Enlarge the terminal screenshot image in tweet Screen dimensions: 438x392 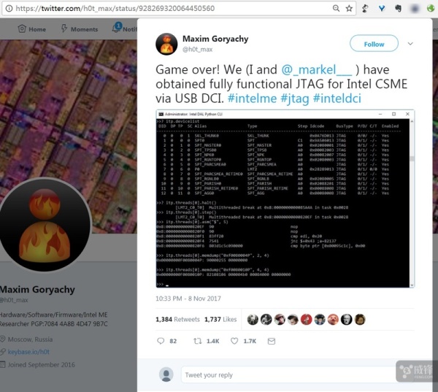(x=285, y=199)
